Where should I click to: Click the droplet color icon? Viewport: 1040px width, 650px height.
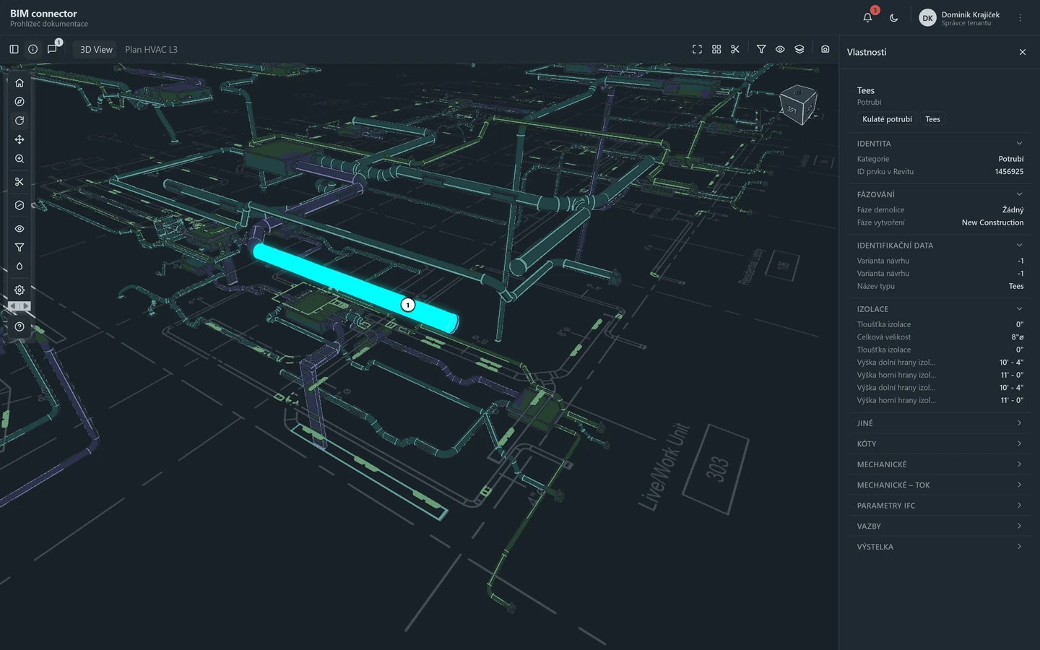19,266
